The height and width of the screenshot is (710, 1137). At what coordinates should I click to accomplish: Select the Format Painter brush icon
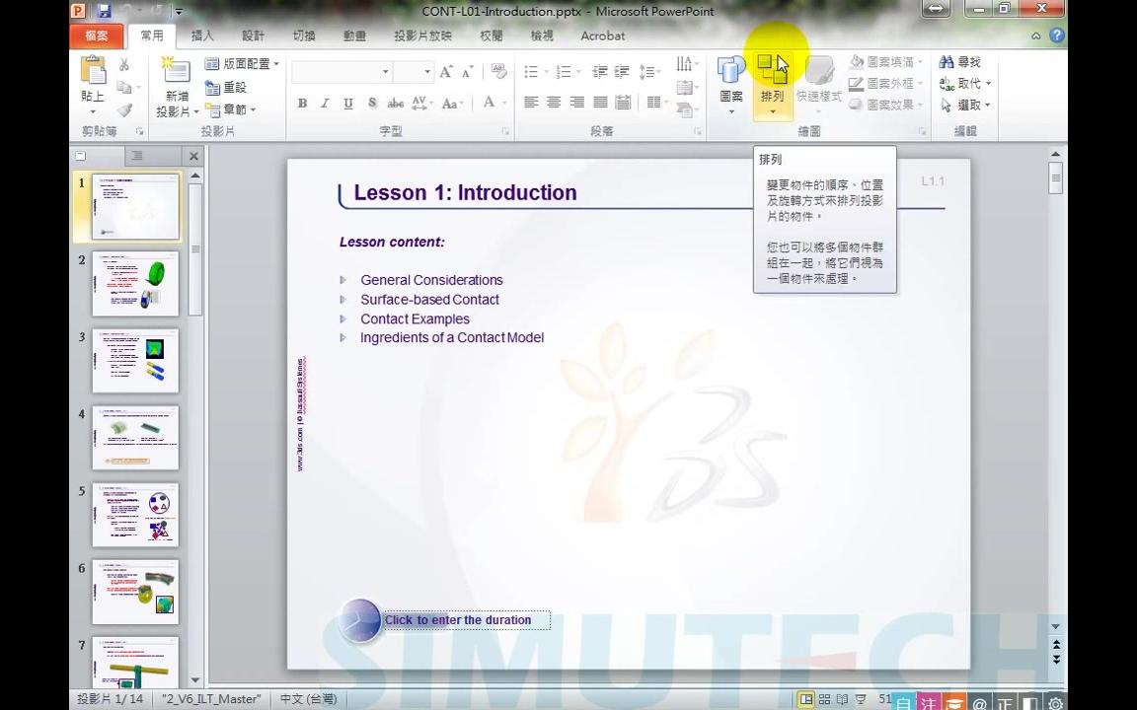[124, 109]
